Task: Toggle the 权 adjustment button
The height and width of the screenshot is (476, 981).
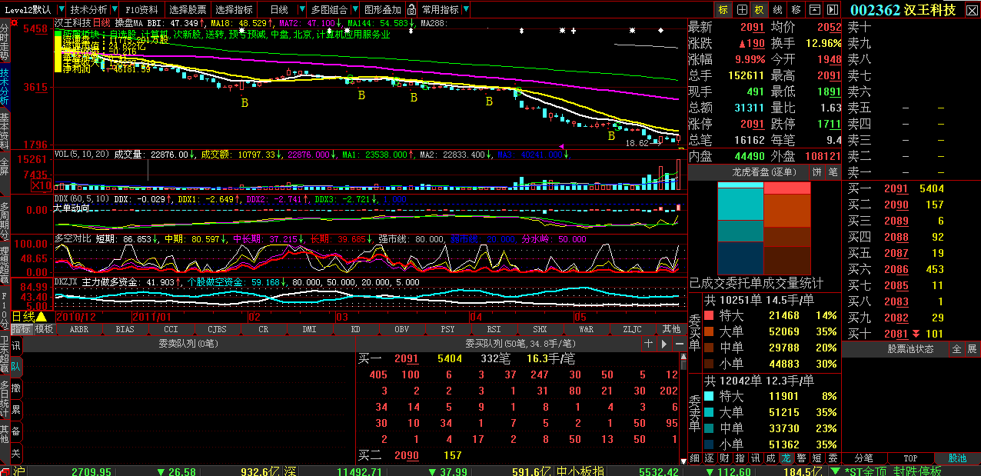Action: 759,10
